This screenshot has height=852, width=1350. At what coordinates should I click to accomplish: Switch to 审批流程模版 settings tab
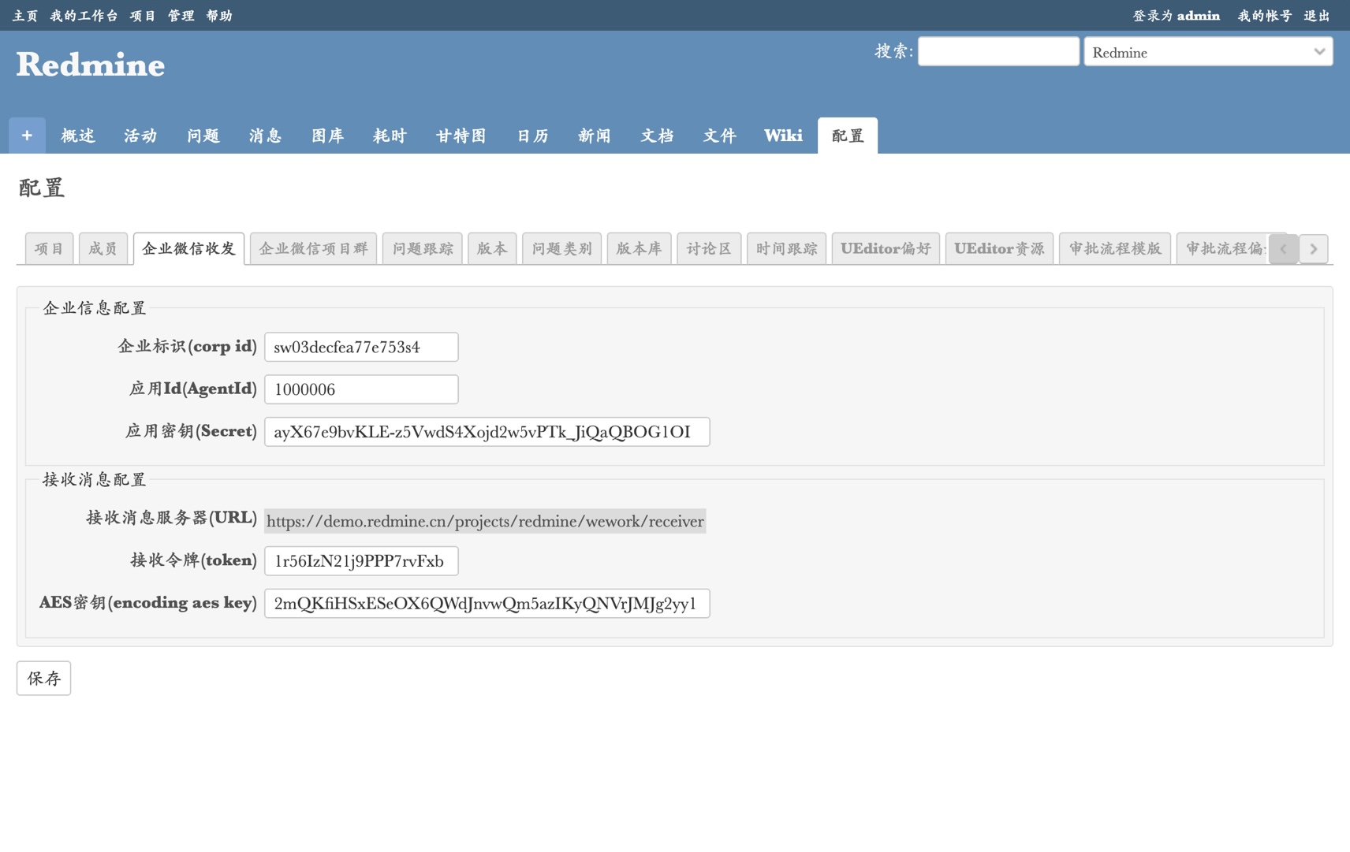click(x=1115, y=249)
